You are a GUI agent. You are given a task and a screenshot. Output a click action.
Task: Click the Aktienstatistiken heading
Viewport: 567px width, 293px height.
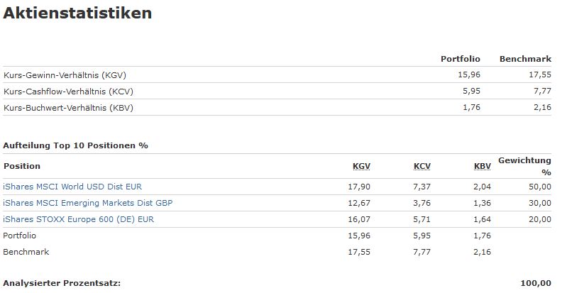tap(77, 13)
